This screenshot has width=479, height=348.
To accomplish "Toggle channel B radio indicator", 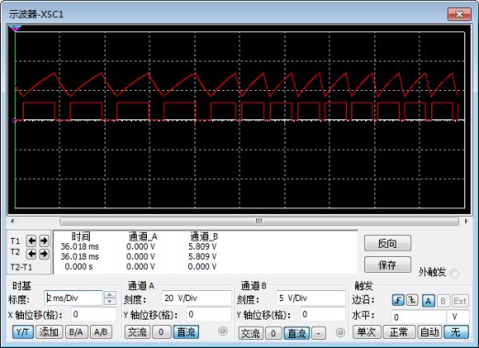I will click(x=340, y=332).
